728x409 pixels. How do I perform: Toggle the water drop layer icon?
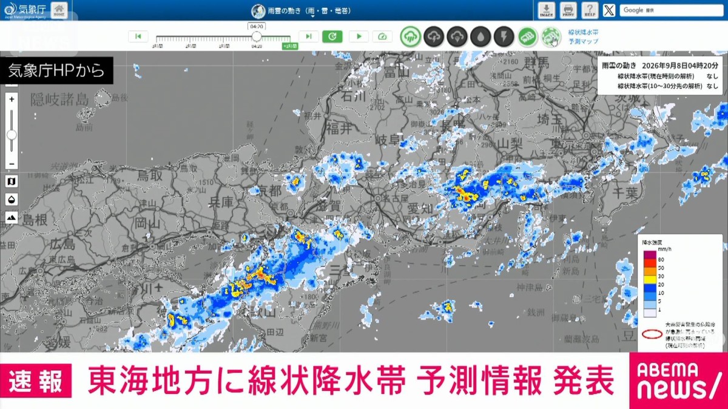(480, 37)
